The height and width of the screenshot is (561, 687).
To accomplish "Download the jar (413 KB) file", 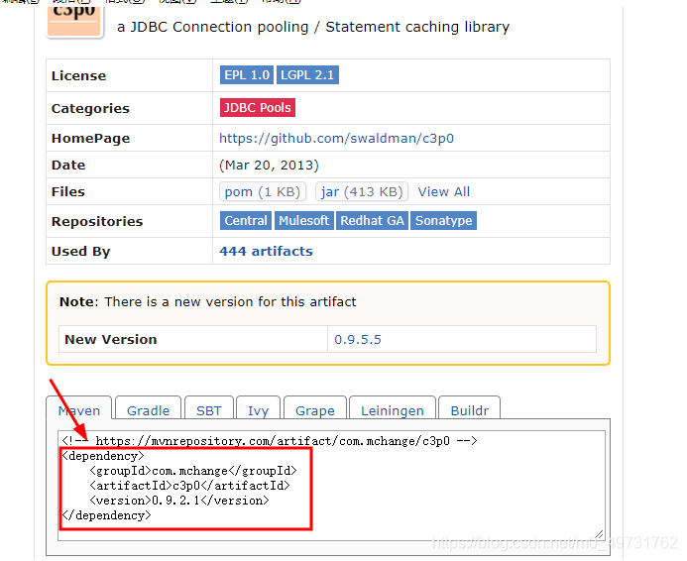I will 362,192.
